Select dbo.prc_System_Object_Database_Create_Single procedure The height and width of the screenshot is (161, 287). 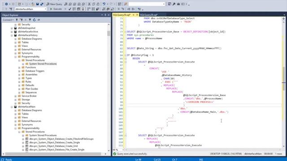tap(54, 142)
